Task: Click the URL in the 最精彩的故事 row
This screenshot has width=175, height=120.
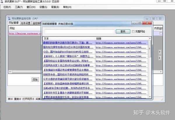Action: [x=121, y=43]
